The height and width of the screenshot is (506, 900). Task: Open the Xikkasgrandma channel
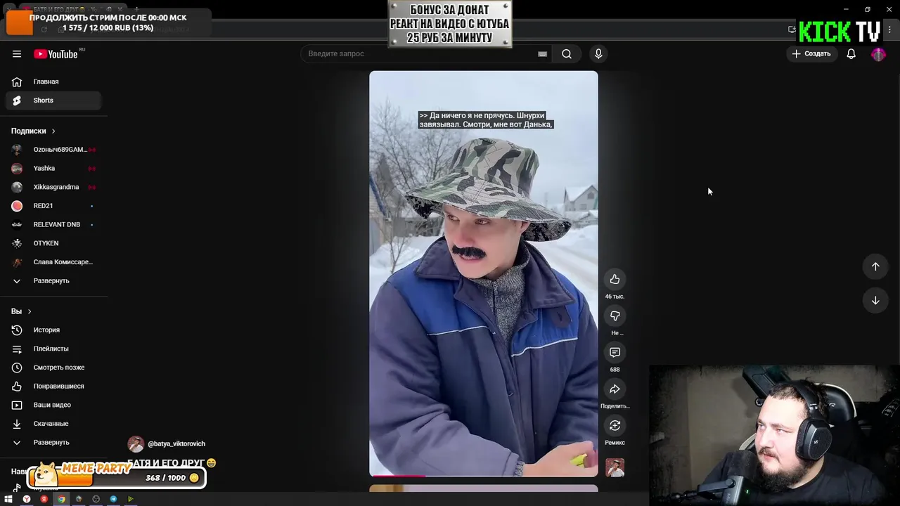point(53,187)
